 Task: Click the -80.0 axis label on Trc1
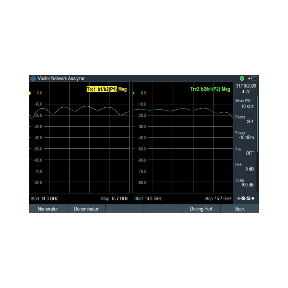38,183
